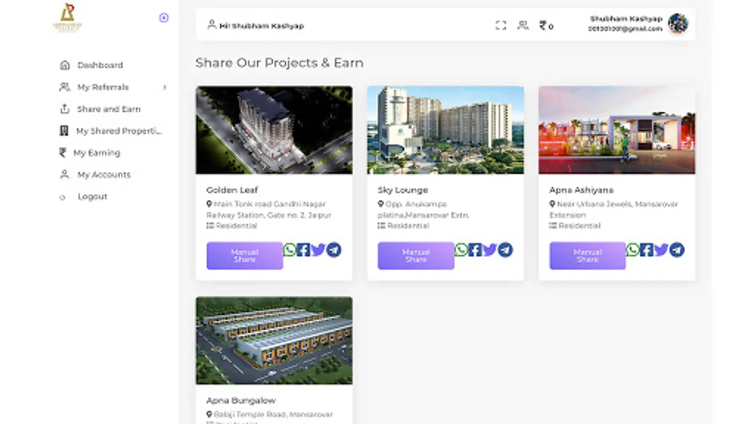The height and width of the screenshot is (424, 755).
Task: Share Golden Leaf on Facebook
Action: pos(303,250)
